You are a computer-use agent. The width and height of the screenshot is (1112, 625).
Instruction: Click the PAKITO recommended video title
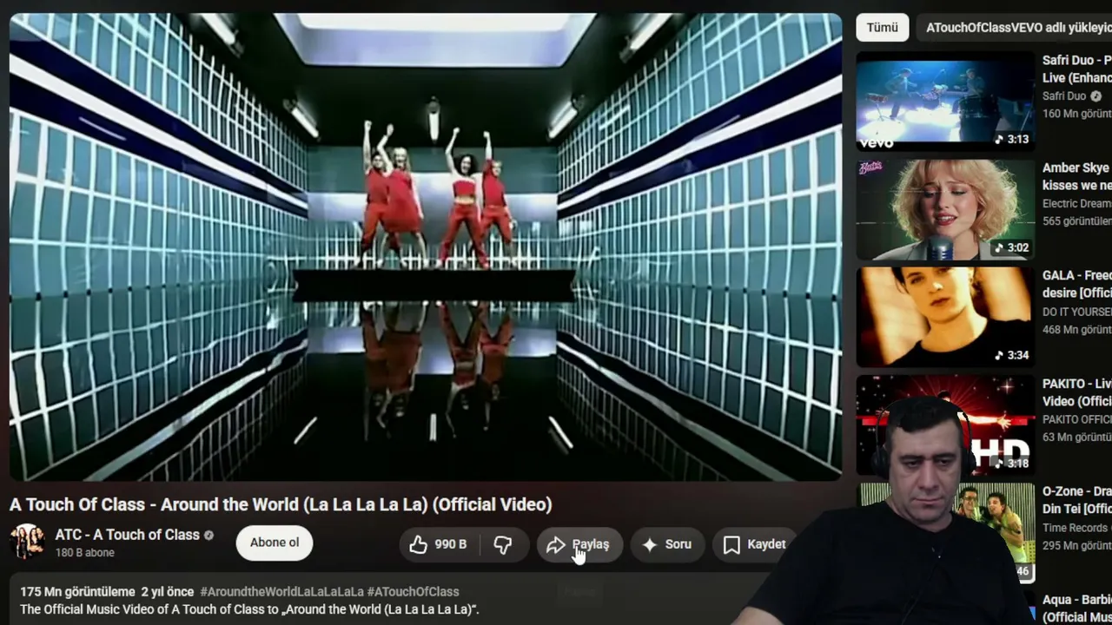click(x=1077, y=392)
